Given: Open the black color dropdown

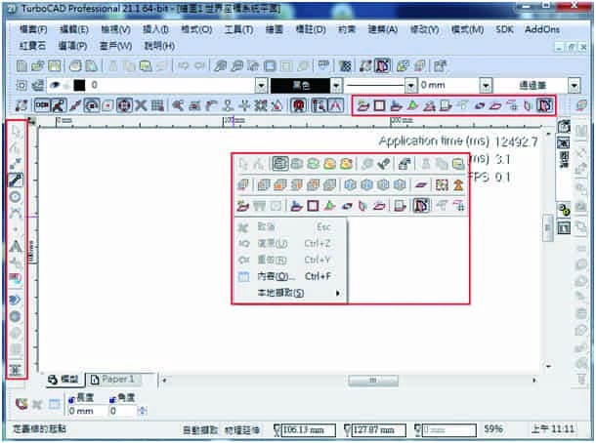Looking at the screenshot, I should coord(335,86).
